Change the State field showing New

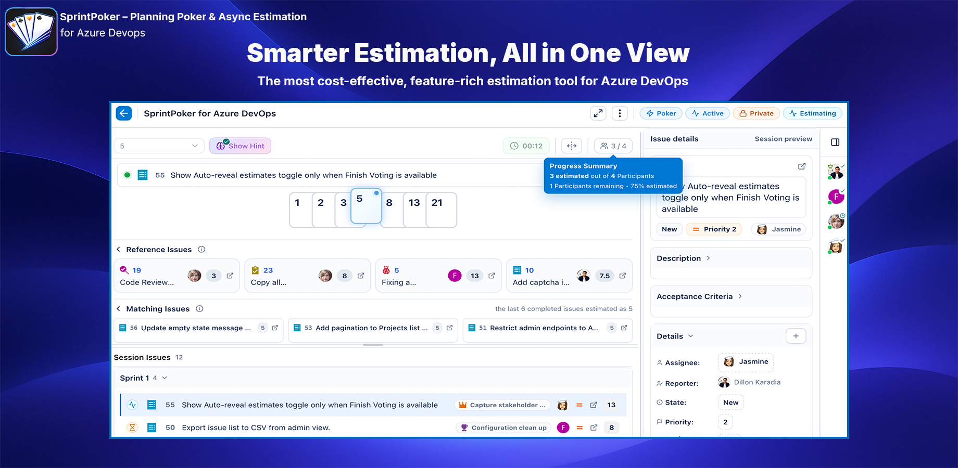pyautogui.click(x=730, y=402)
